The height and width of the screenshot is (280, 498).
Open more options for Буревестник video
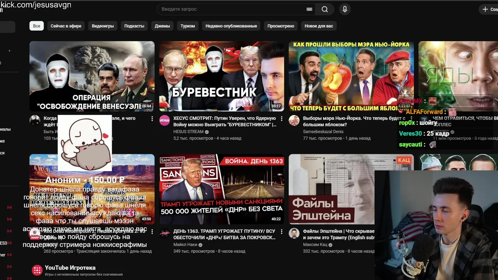click(282, 119)
